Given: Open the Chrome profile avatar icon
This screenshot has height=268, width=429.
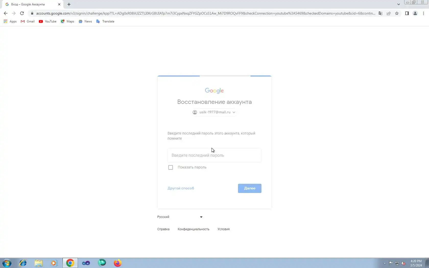Looking at the screenshot, I should tap(415, 13).
